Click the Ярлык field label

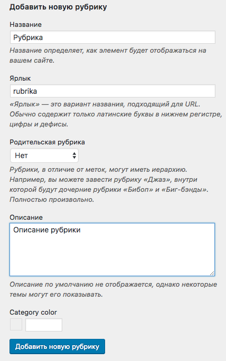pyautogui.click(x=20, y=79)
